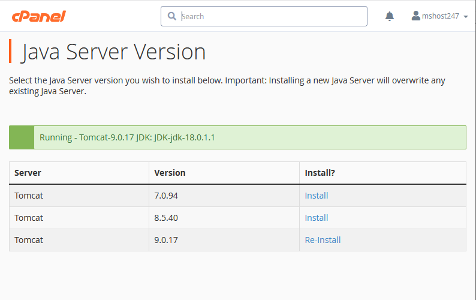
Task: Click the Running Tomcat-9.0.17 status text
Action: 127,137
